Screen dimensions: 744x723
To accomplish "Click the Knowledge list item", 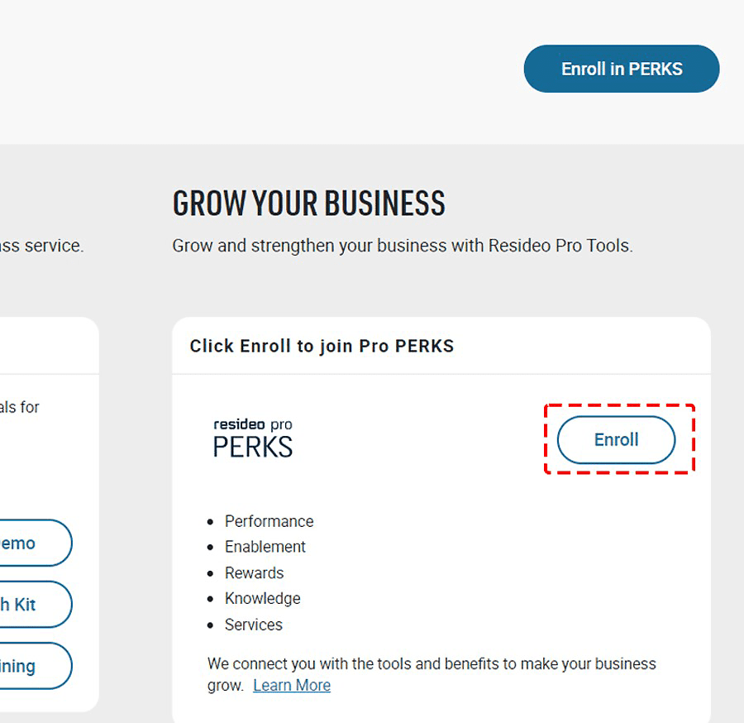I will coord(262,598).
